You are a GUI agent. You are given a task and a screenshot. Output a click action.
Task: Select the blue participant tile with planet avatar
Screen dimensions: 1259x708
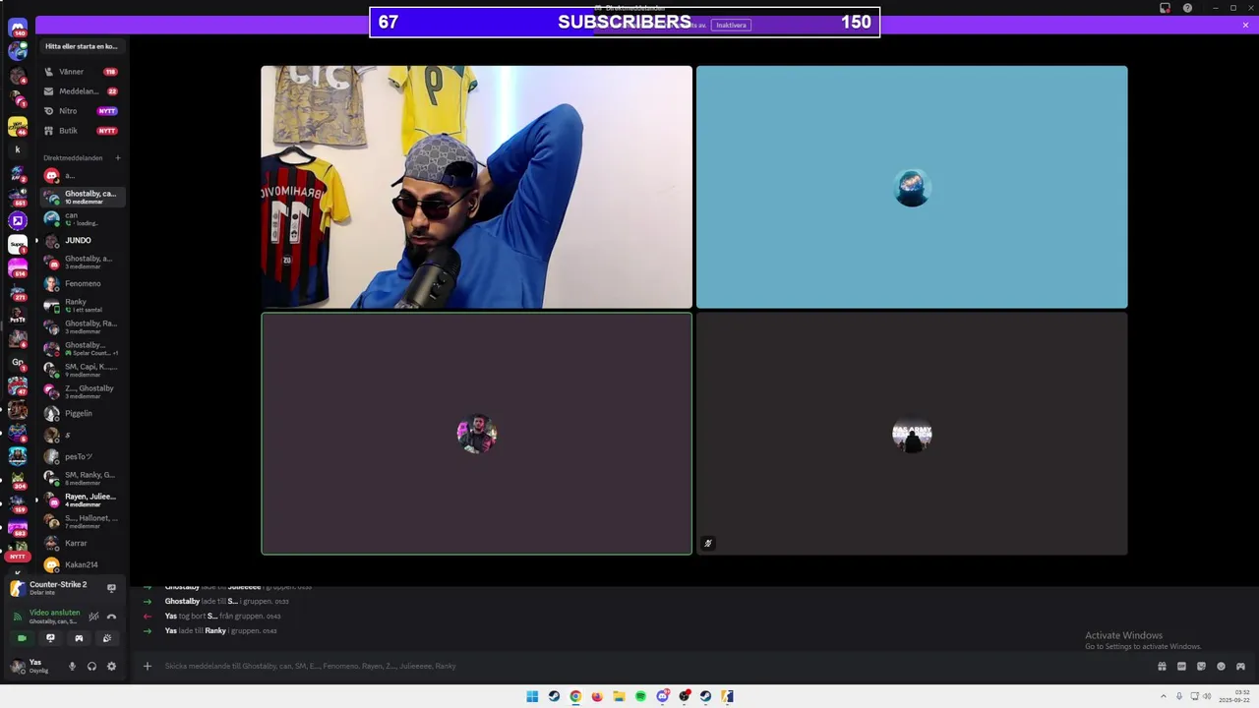coord(912,187)
